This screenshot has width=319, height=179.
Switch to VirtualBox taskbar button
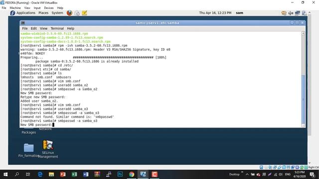tap(143, 175)
